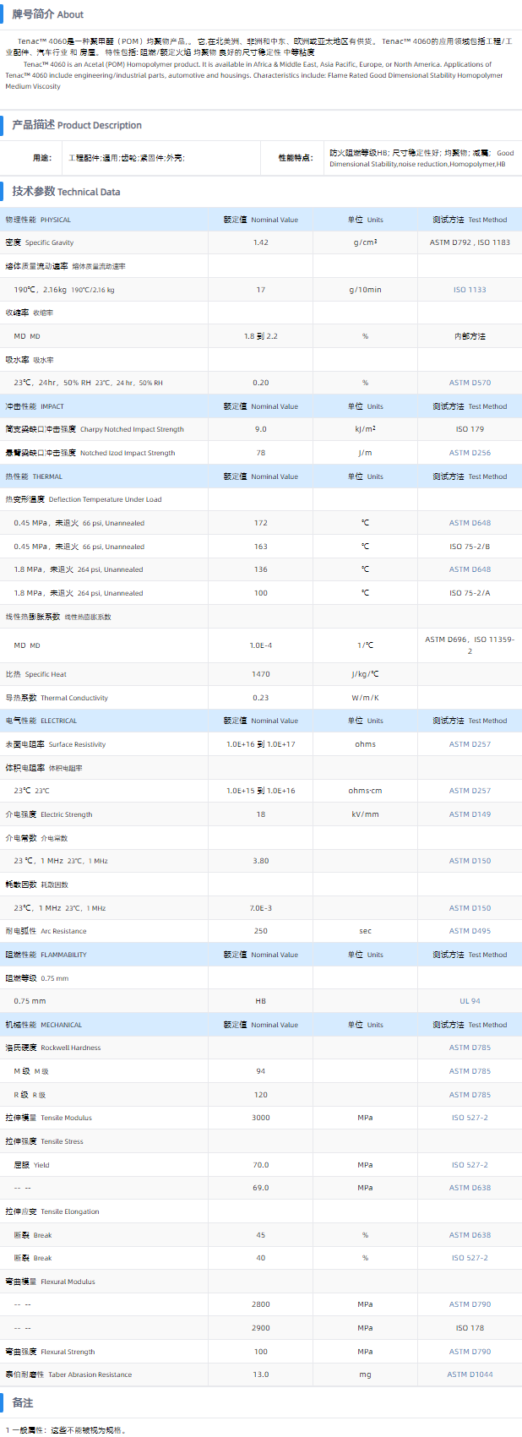Click ASTM D570 link for water absorption

(x=470, y=383)
